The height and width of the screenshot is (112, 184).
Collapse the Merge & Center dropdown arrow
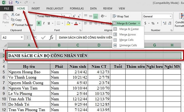139,23
